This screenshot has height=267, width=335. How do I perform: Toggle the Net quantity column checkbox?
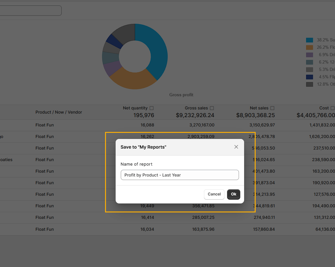(x=152, y=108)
